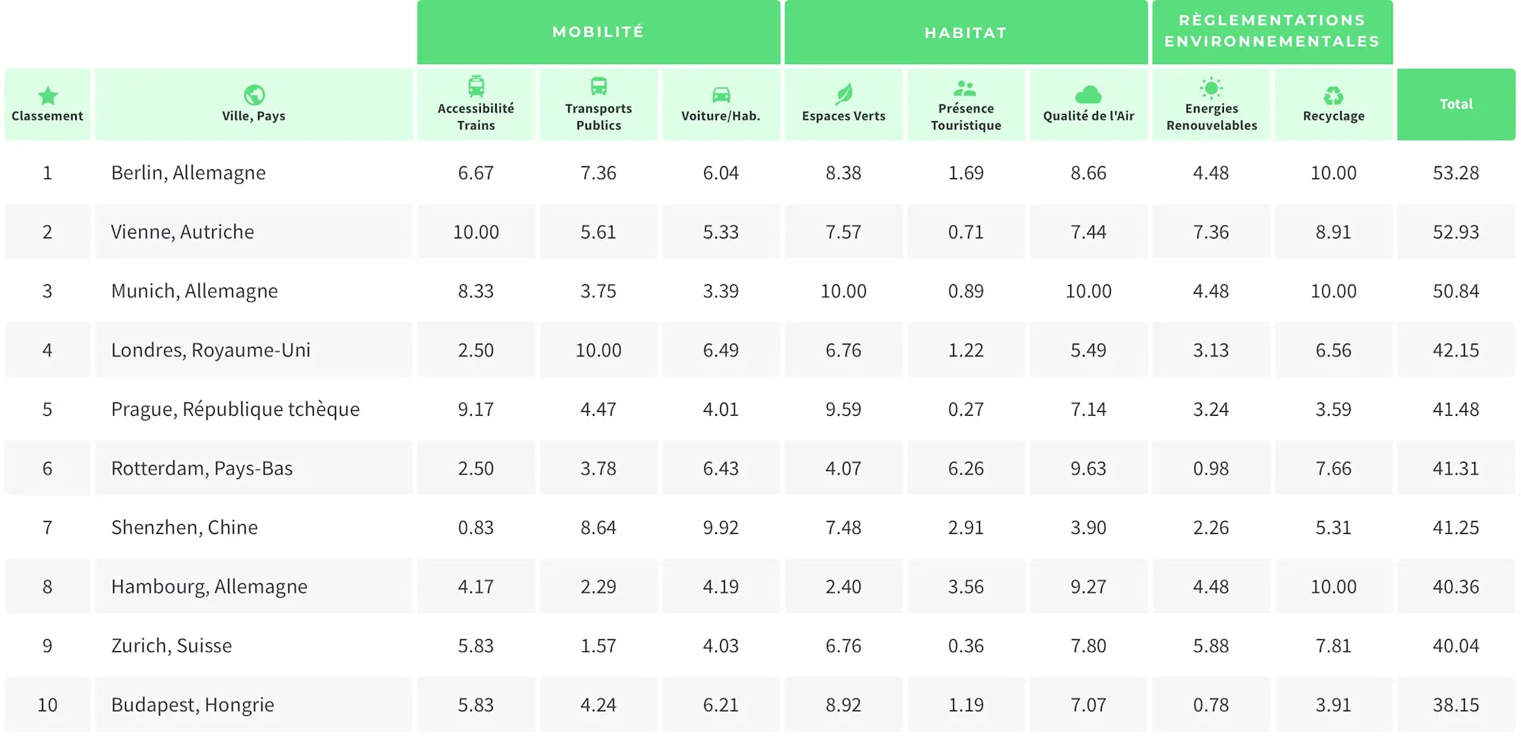Click the recycling icon above Recyclage

click(x=1334, y=96)
